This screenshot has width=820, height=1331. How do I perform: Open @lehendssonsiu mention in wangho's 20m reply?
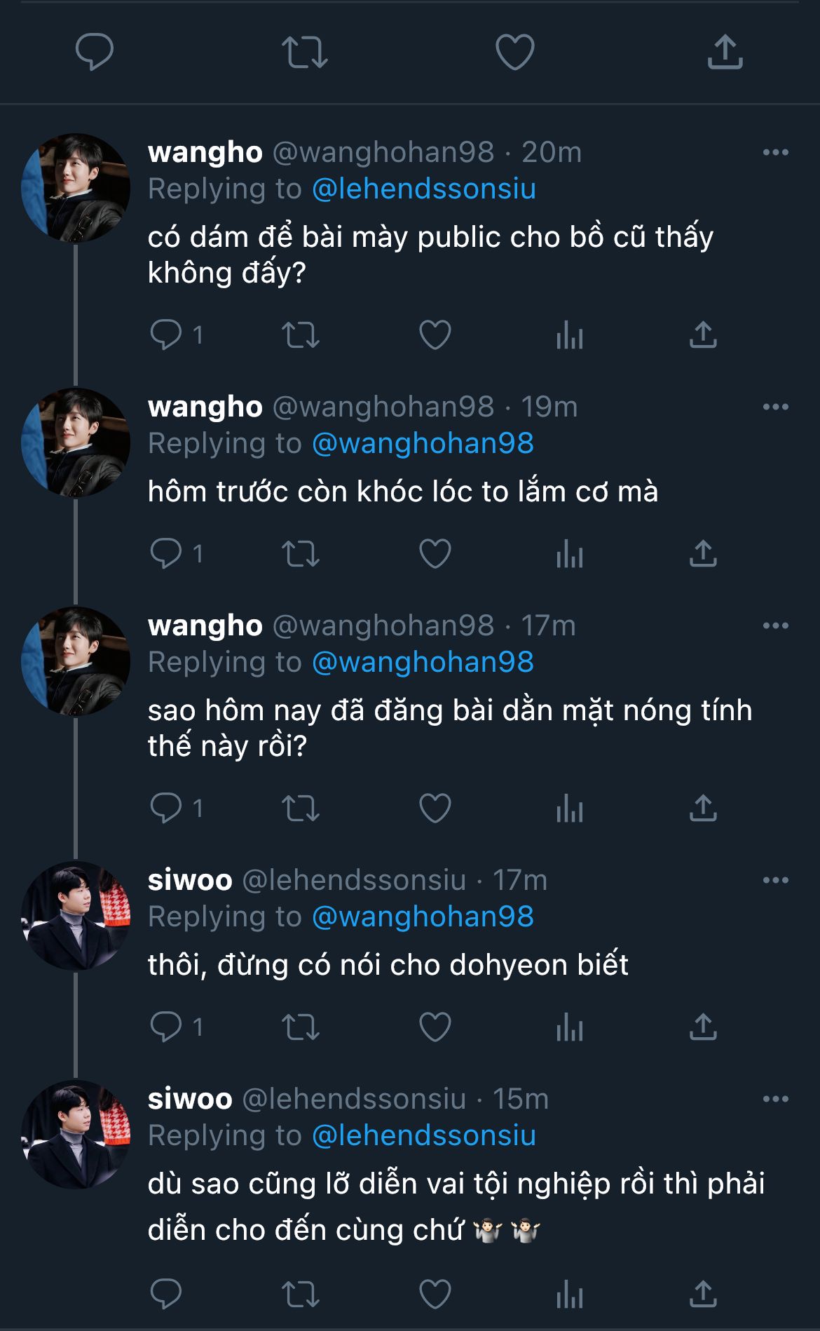pyautogui.click(x=423, y=189)
